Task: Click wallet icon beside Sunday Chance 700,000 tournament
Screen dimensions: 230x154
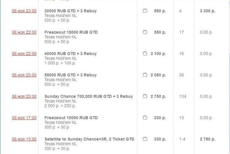Action: click(x=145, y=96)
